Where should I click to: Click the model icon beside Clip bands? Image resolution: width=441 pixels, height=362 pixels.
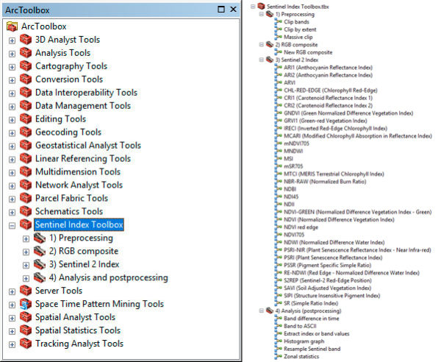[x=279, y=21]
